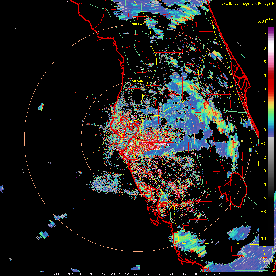This screenshot has height=276, width=276.
Task: Click the 100 NMI range ring label
Action: click(x=138, y=24)
